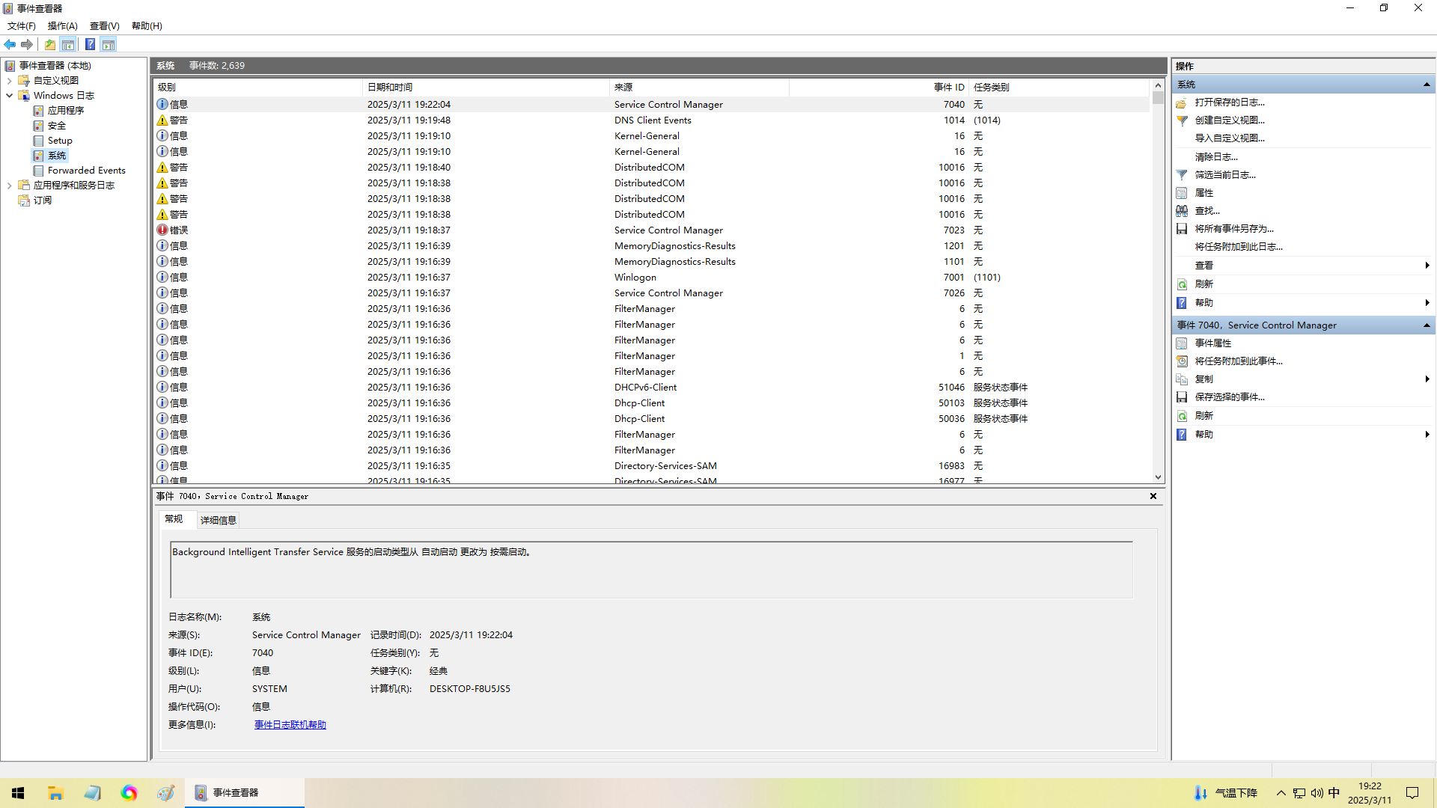Close the event preview pane

tap(1153, 496)
